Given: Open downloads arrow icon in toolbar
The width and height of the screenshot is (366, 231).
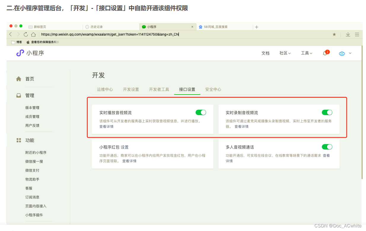Looking at the screenshot, I should (x=348, y=34).
